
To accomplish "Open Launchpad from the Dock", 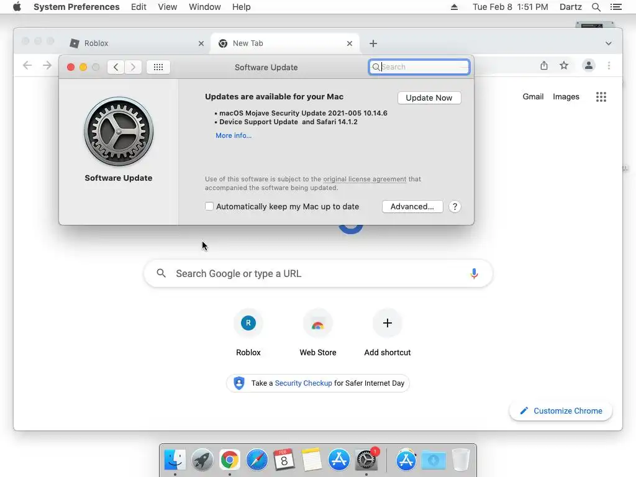I will point(202,460).
